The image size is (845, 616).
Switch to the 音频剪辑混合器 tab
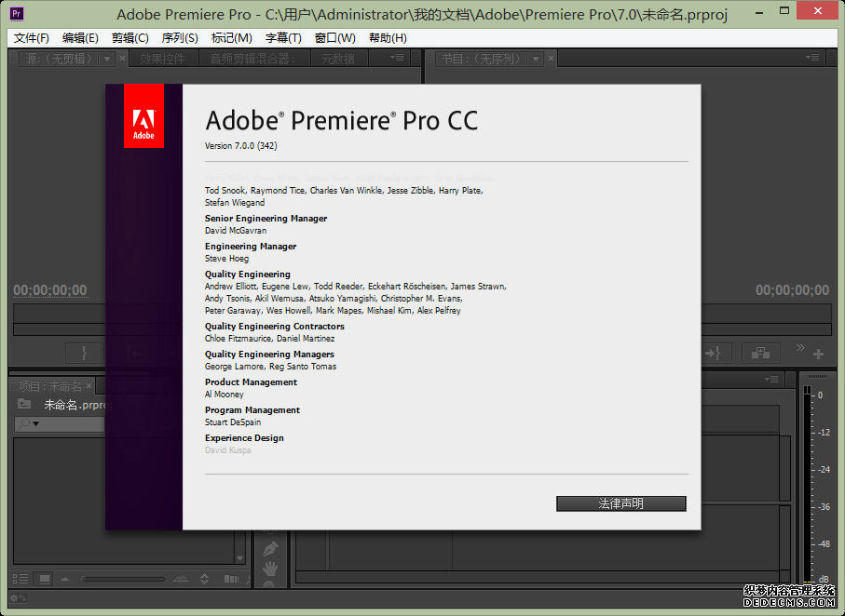click(252, 59)
